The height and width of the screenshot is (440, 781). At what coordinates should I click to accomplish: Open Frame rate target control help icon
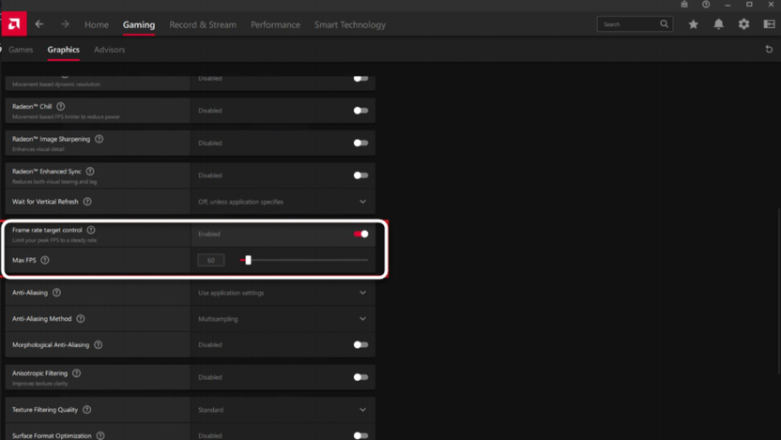click(x=91, y=230)
